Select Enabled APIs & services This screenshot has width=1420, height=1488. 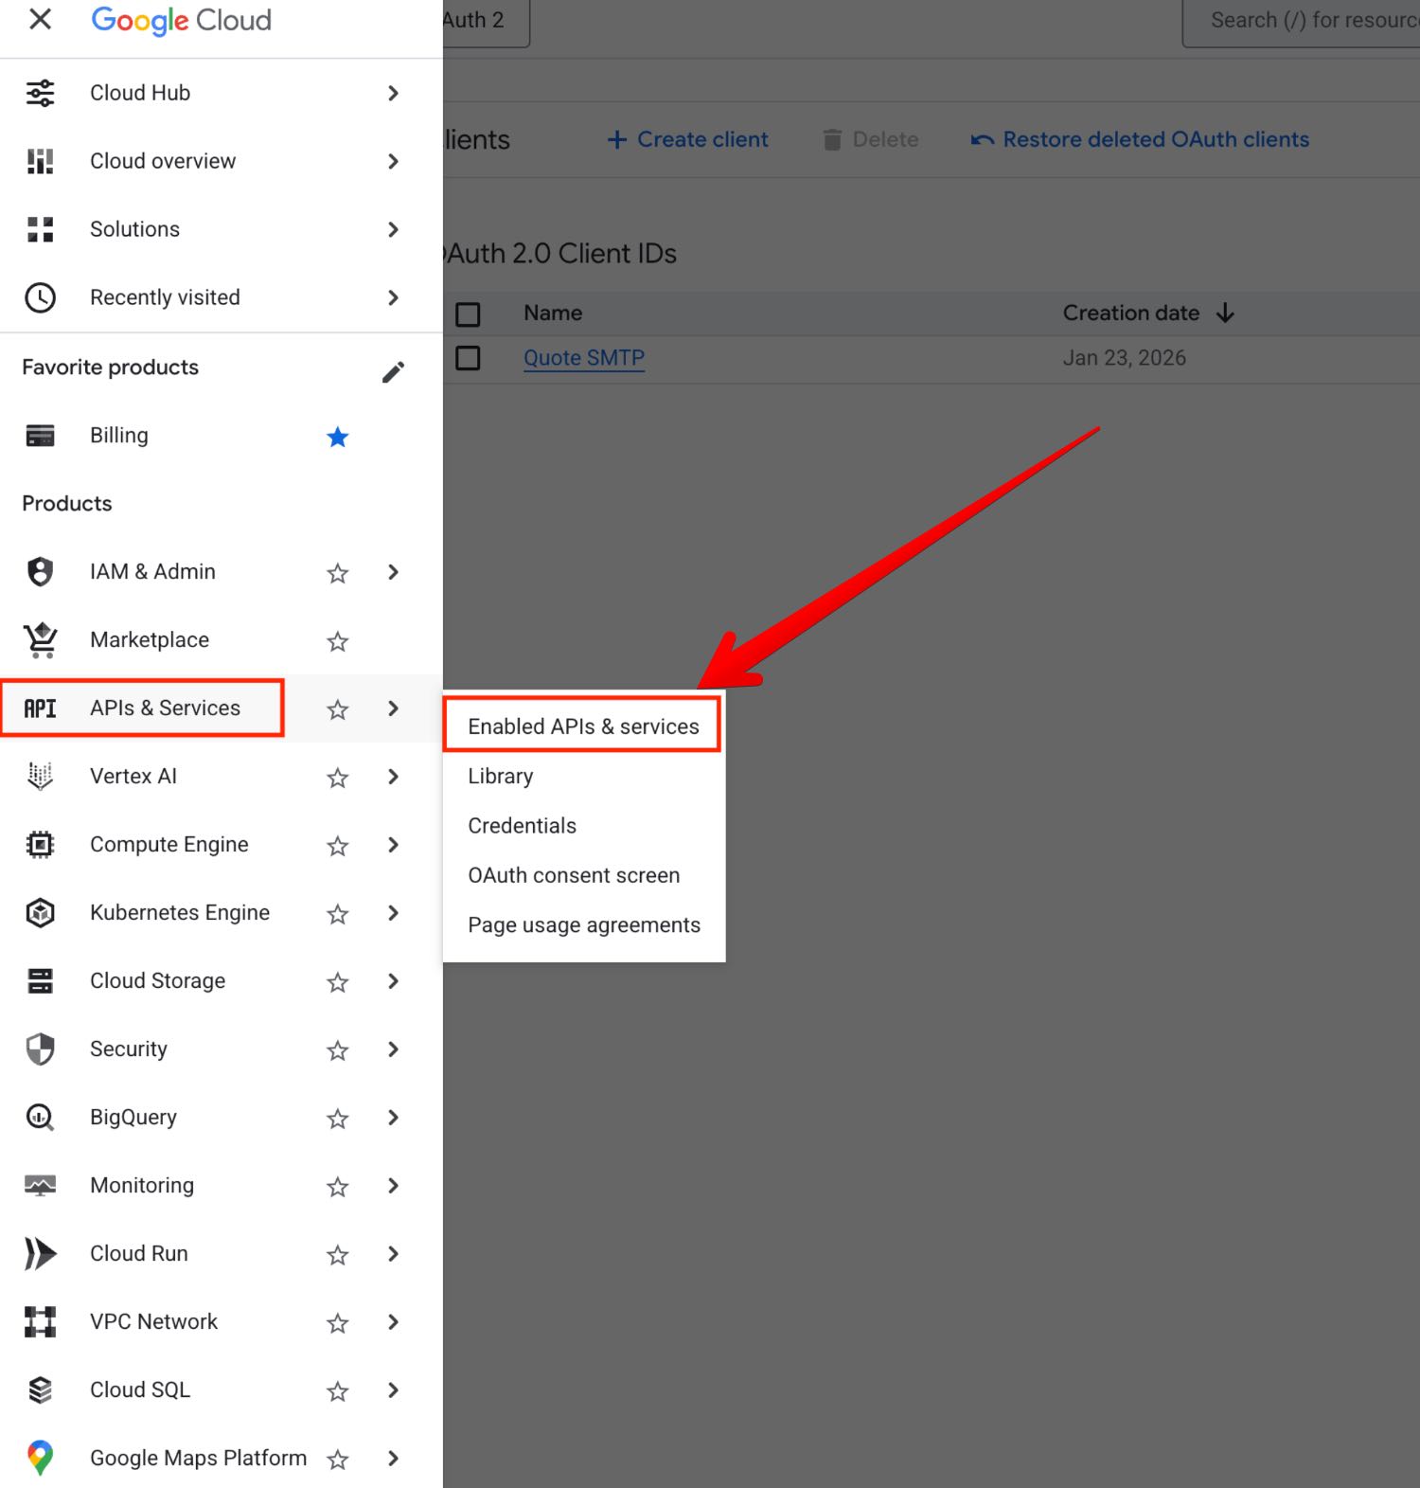pos(583,726)
